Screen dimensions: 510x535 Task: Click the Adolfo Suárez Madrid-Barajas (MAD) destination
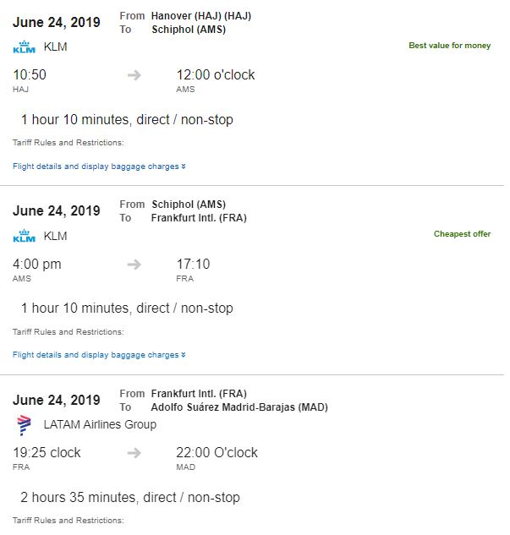pos(239,407)
